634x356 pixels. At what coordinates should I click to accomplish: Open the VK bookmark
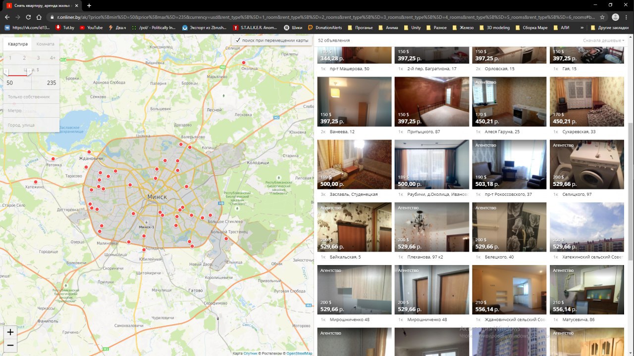tap(27, 28)
